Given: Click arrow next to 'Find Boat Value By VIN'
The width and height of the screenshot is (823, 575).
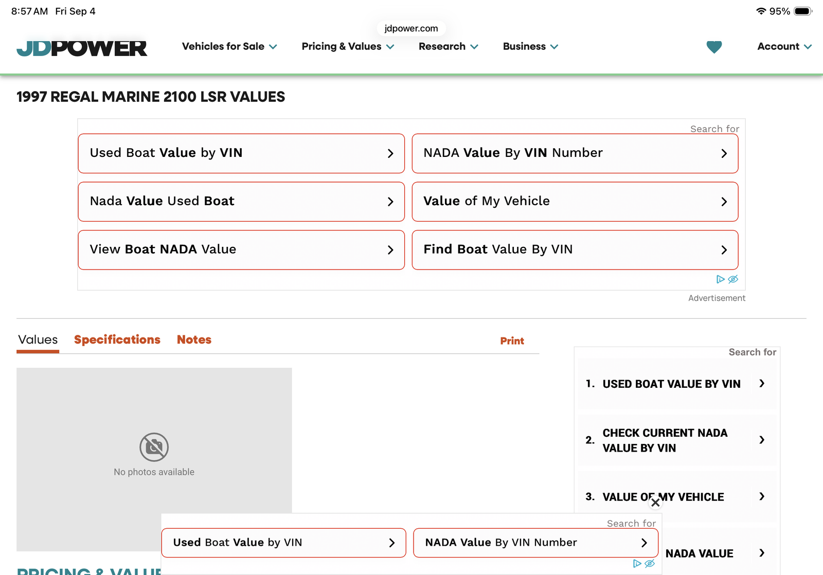Looking at the screenshot, I should [x=724, y=250].
